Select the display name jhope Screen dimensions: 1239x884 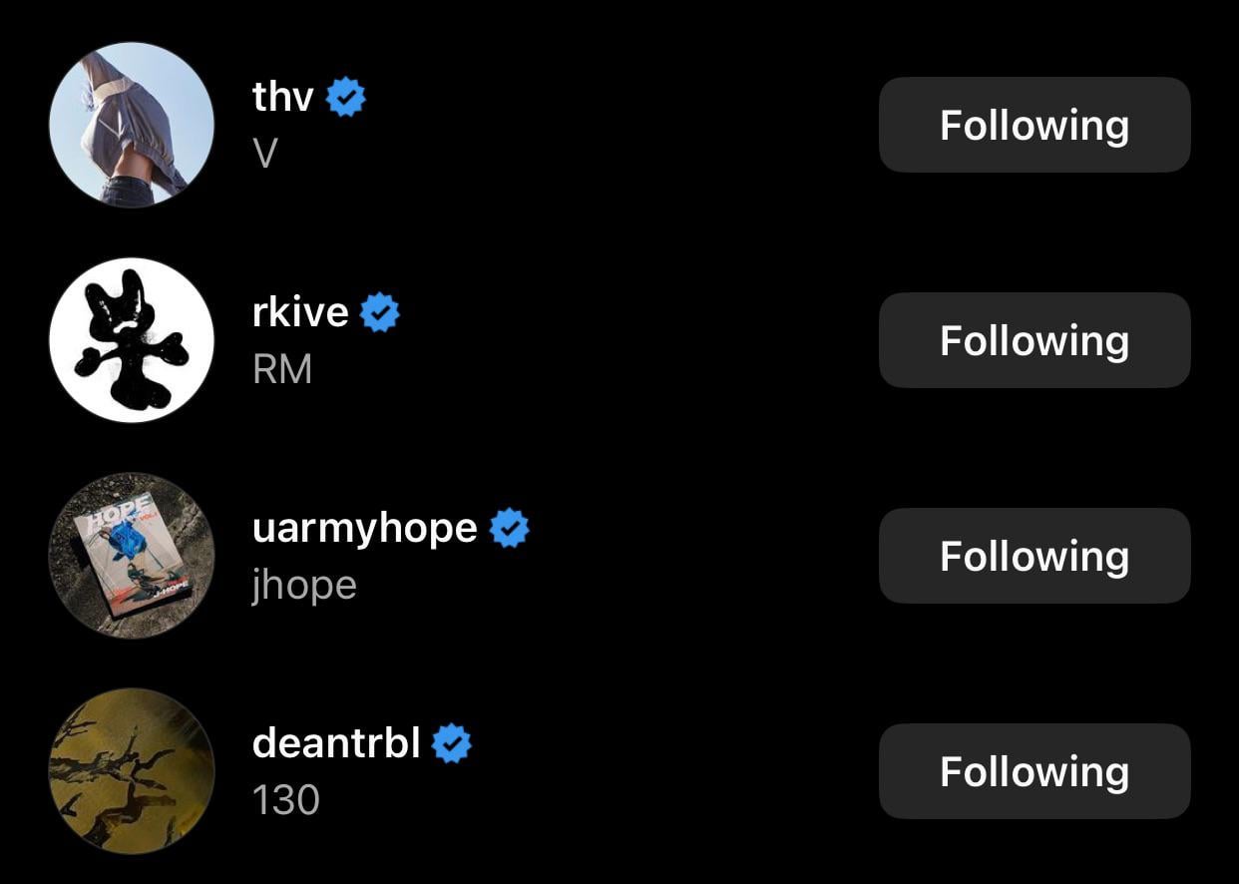tap(304, 585)
